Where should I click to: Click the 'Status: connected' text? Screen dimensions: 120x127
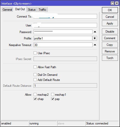[97, 123]
